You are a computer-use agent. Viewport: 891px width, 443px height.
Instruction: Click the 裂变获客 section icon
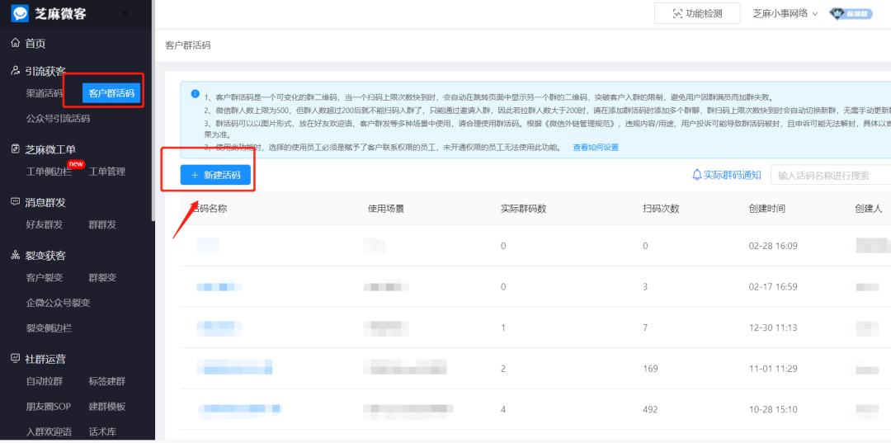click(x=16, y=256)
